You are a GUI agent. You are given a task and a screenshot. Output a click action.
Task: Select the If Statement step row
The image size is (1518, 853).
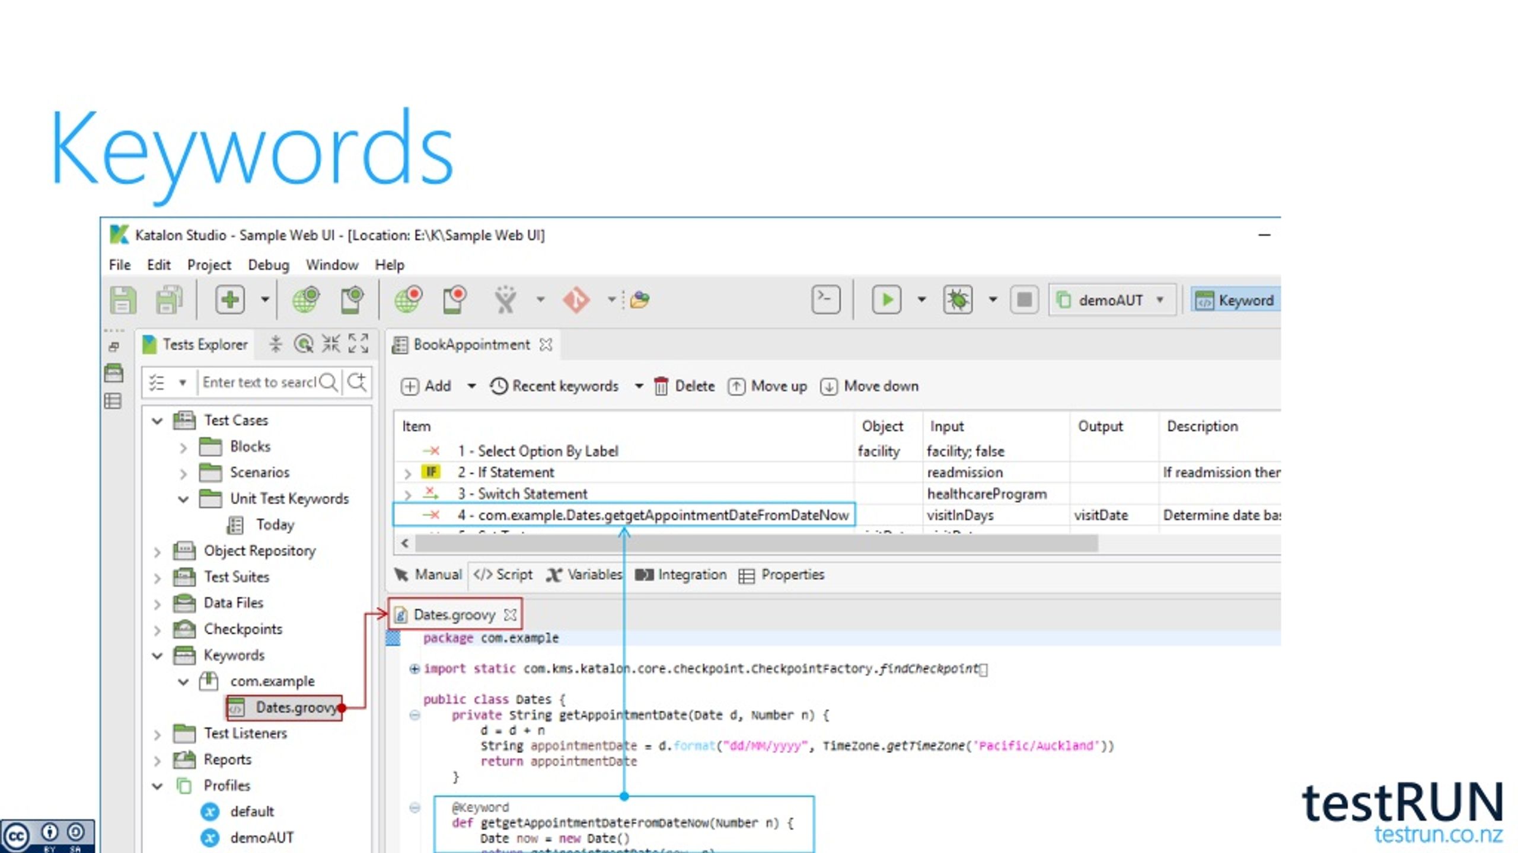[836, 472]
